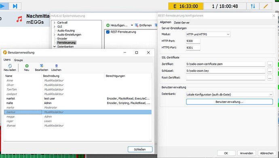Uncheck the REST-Fernsteuerung checkbox
Viewport: 279px width, 158px height.
(x=108, y=32)
